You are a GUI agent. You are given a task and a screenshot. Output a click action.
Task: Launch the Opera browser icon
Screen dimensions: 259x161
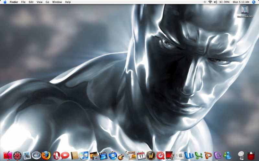tap(56, 156)
